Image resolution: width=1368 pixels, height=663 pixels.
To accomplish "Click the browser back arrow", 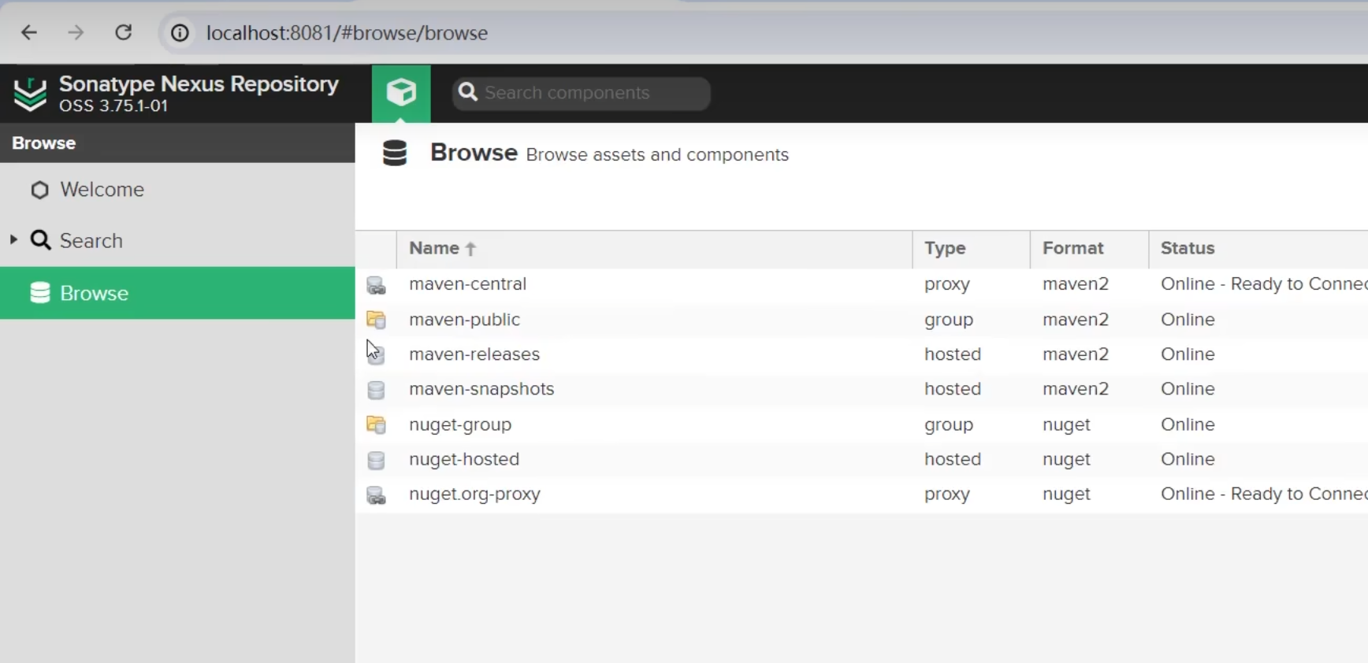I will click(29, 32).
